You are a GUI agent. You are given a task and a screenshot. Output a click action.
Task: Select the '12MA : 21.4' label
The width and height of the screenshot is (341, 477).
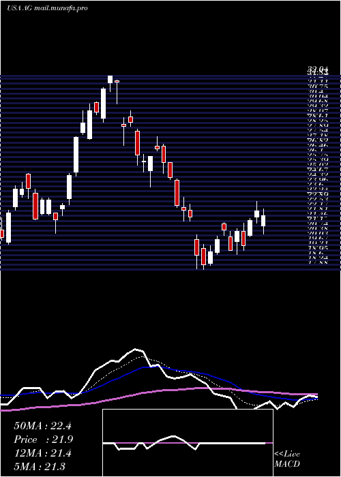42,453
